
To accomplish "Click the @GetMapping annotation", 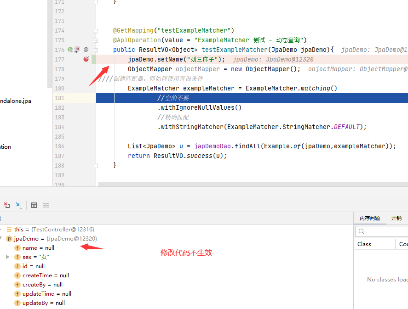I will coord(133,30).
